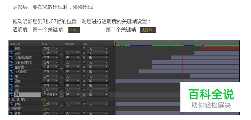
Task: Toggle preserve transparency (T) for 光效 layer
Action: point(61,49)
